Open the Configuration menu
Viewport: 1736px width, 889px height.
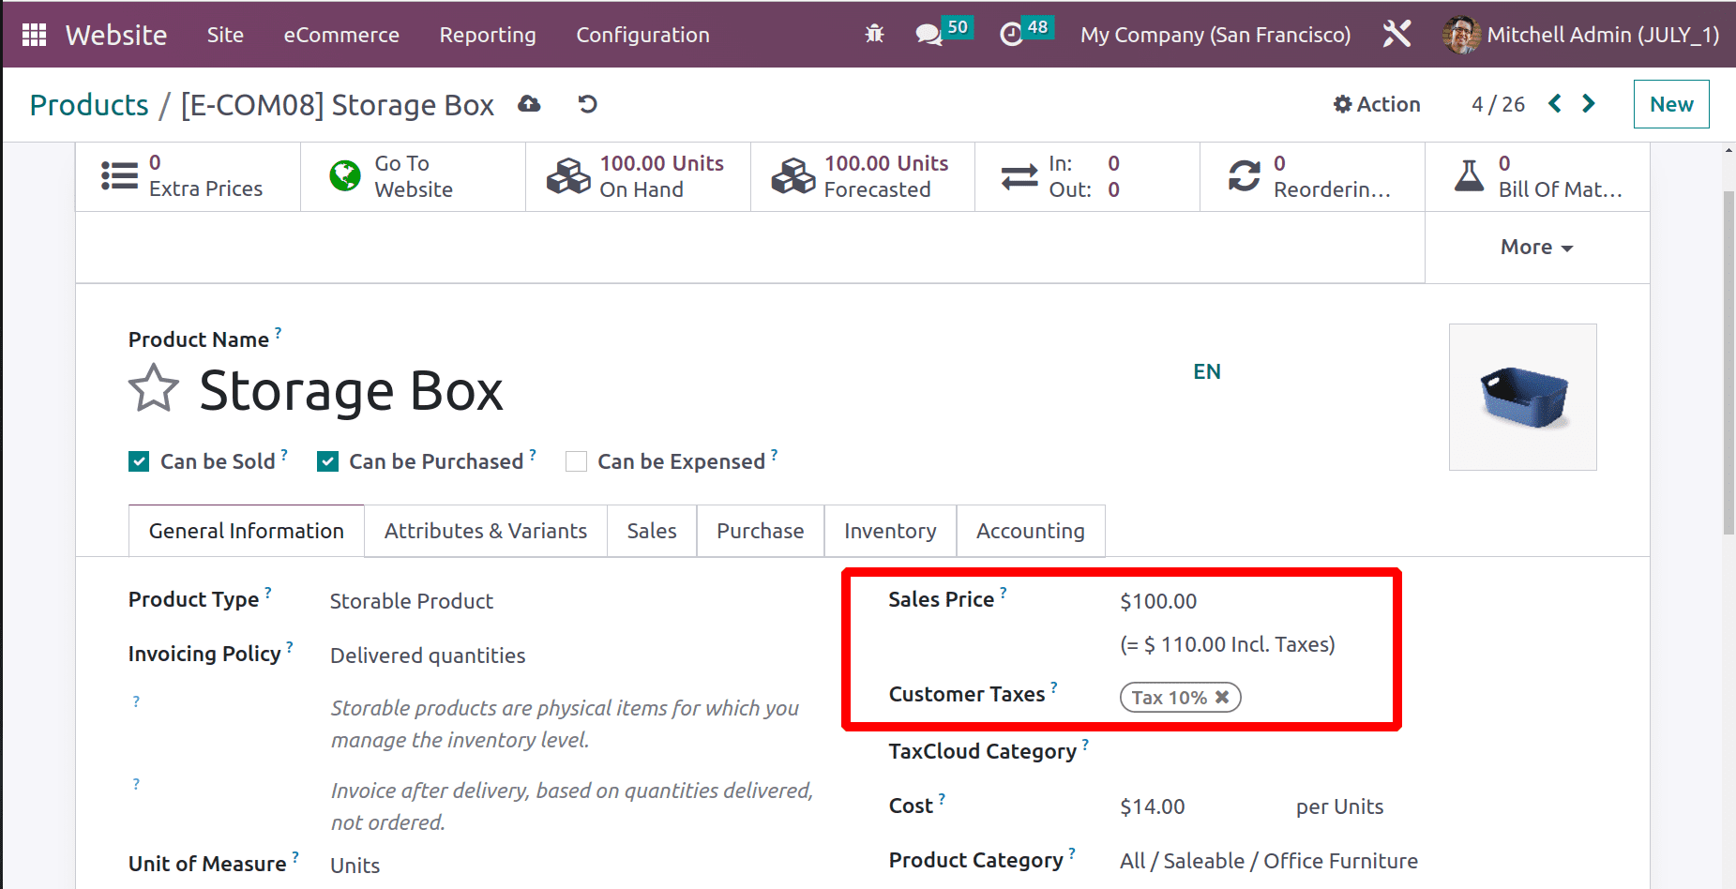click(642, 35)
